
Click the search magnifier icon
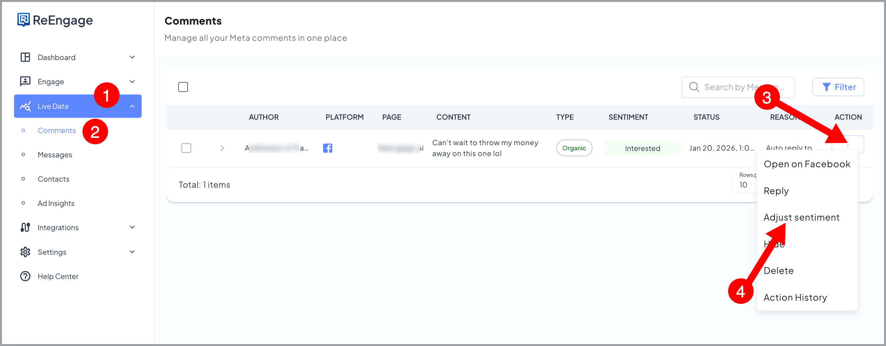tap(694, 87)
